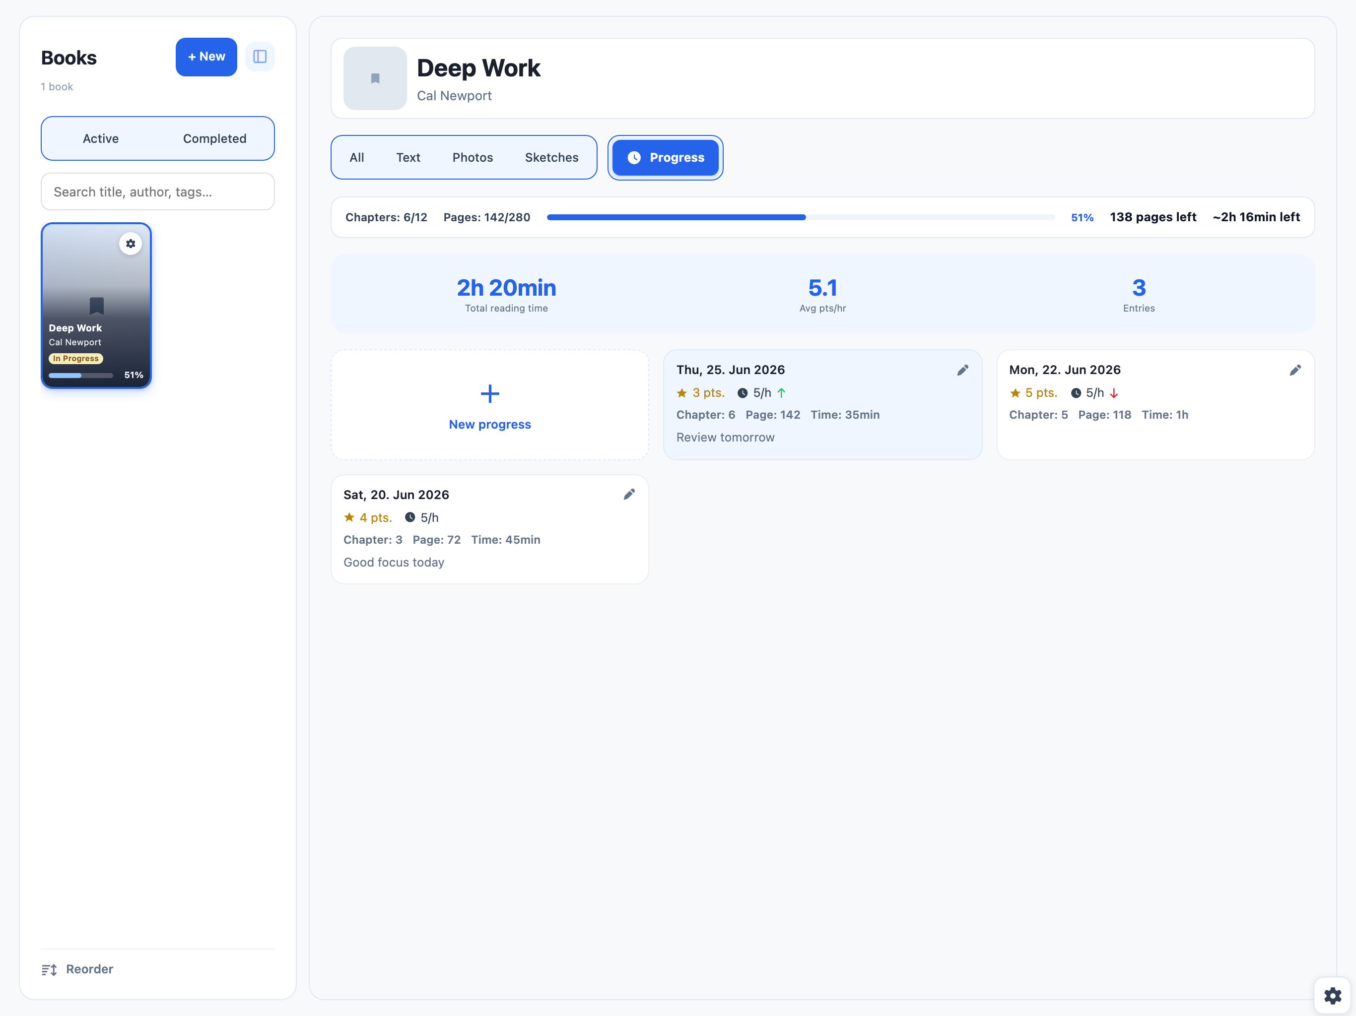
Task: Add a new book with + New
Action: click(206, 57)
